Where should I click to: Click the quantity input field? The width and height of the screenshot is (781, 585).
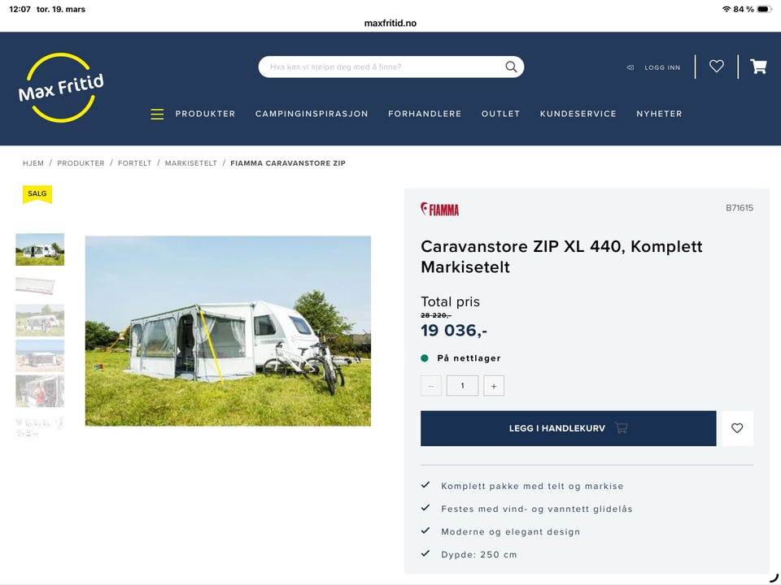462,386
